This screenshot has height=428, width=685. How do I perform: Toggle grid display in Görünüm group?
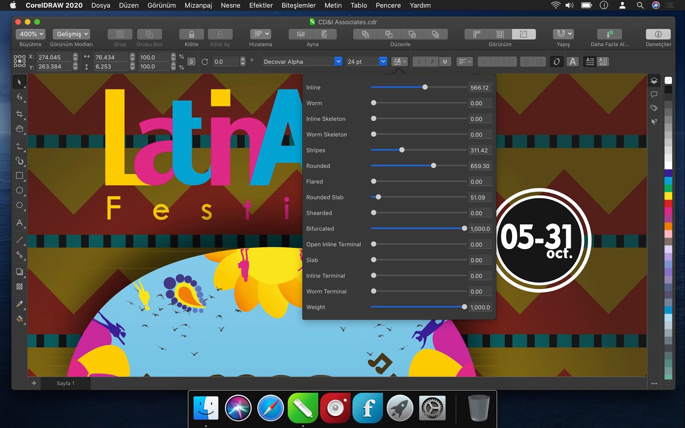[500, 34]
